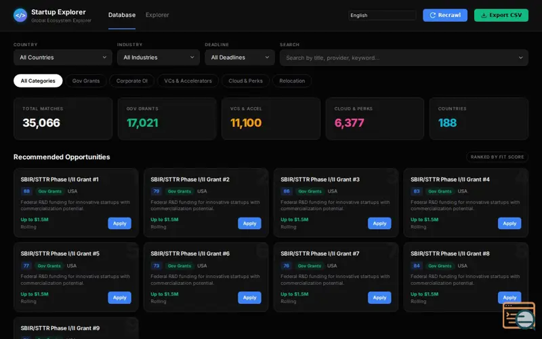
Task: Open the SBIR/STTR Phase I/II Grant #4 title
Action: point(450,179)
